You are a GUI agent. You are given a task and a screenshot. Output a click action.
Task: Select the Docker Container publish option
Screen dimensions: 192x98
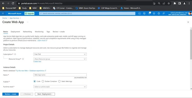tap(43, 81)
